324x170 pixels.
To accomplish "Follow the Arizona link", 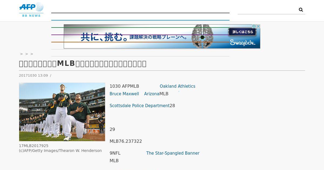I will click(x=152, y=94).
